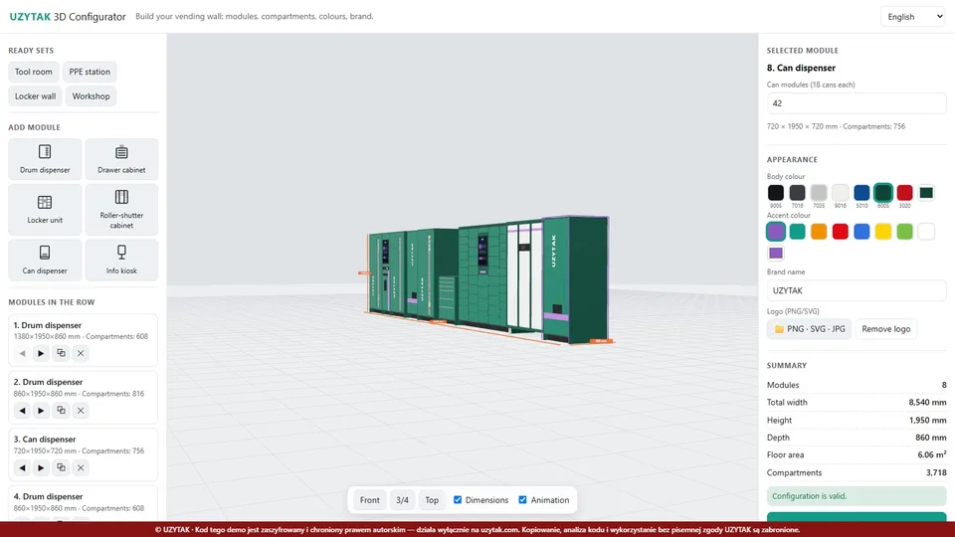Delete module 1 Drum dispenser

81,353
